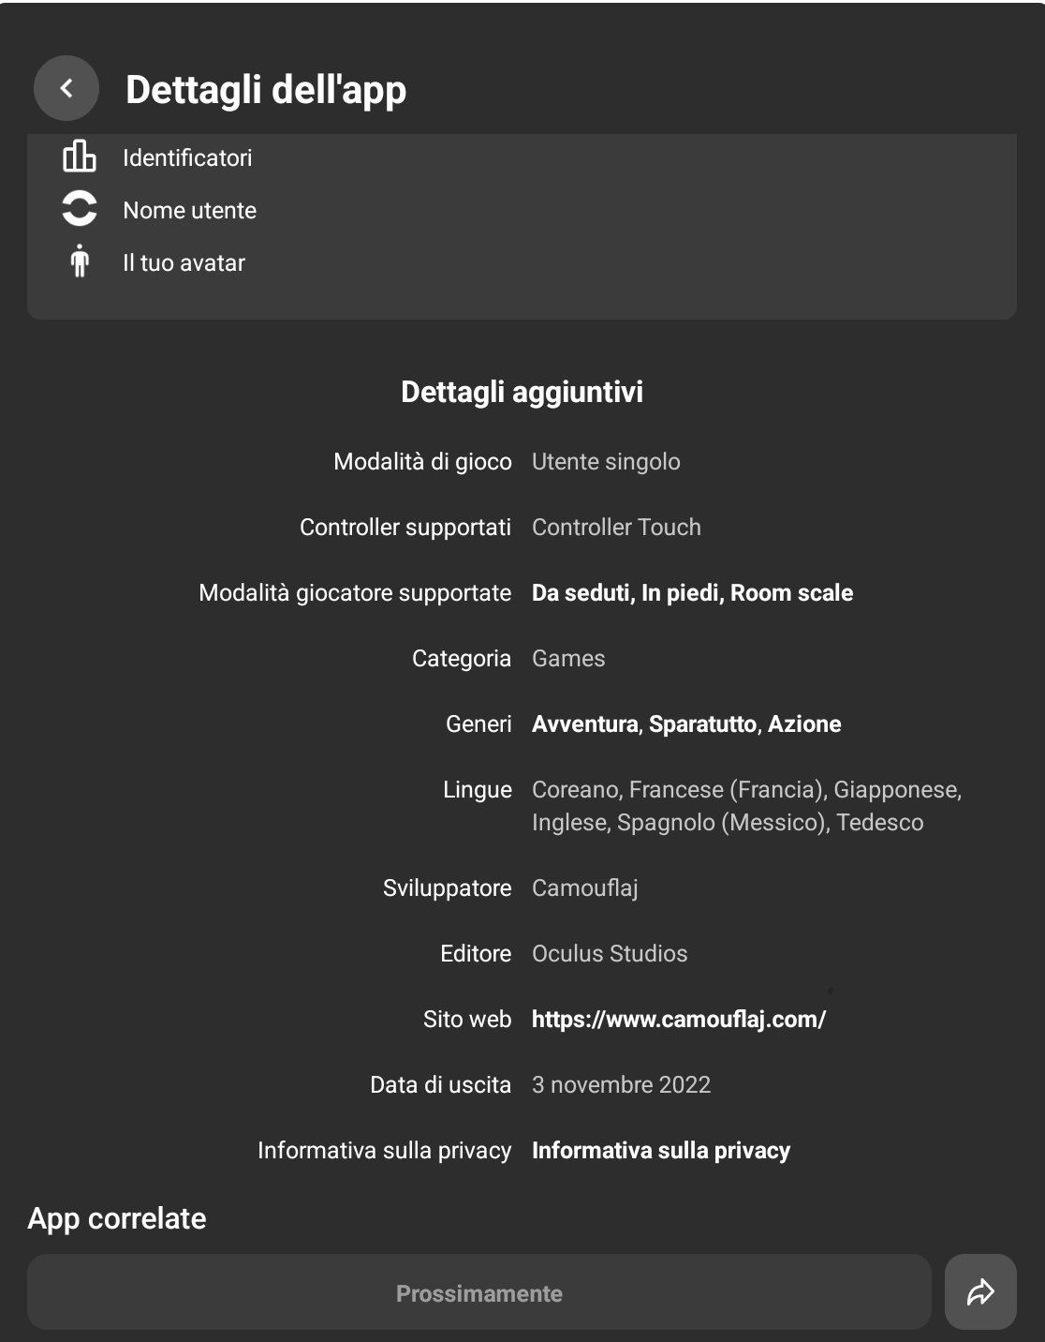The height and width of the screenshot is (1342, 1045).
Task: Select the Avventura genre link
Action: [x=585, y=723]
